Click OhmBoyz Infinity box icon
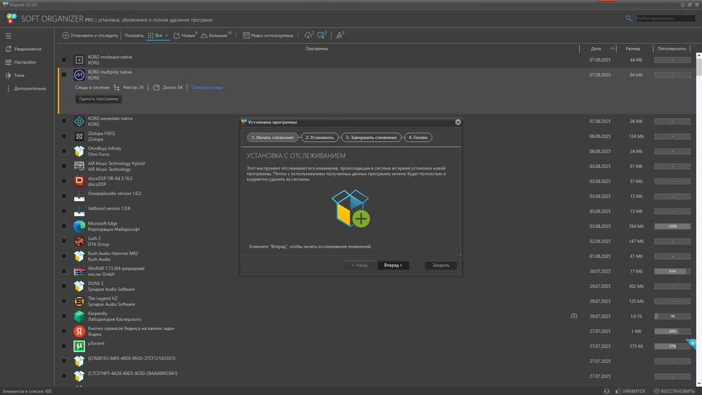Viewport: 702px width, 395px height. tap(79, 152)
